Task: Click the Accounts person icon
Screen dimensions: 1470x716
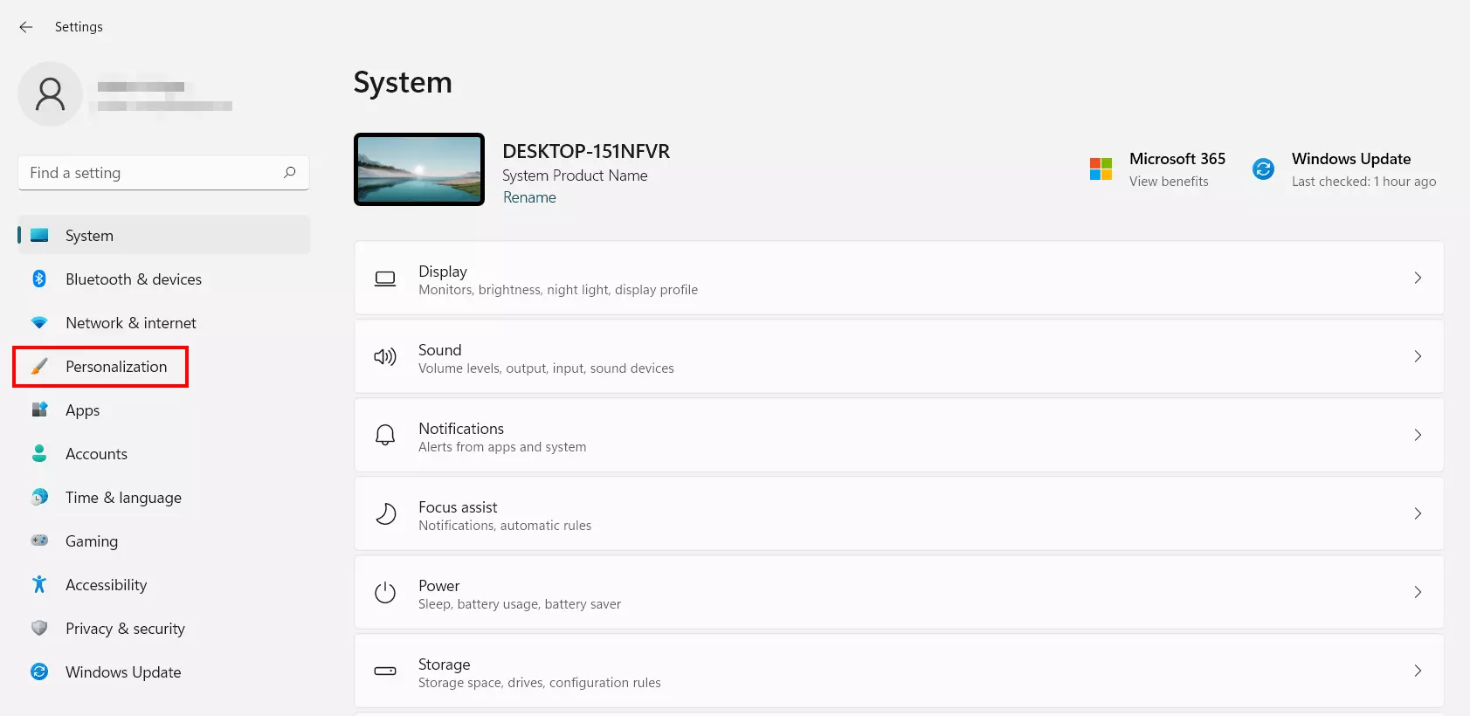Action: [x=39, y=453]
